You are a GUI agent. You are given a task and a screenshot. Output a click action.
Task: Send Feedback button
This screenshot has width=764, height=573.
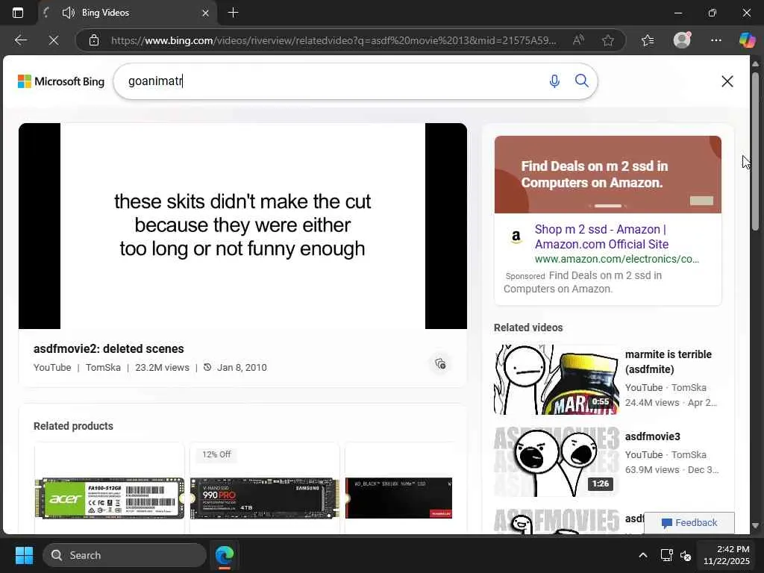pyautogui.click(x=689, y=523)
